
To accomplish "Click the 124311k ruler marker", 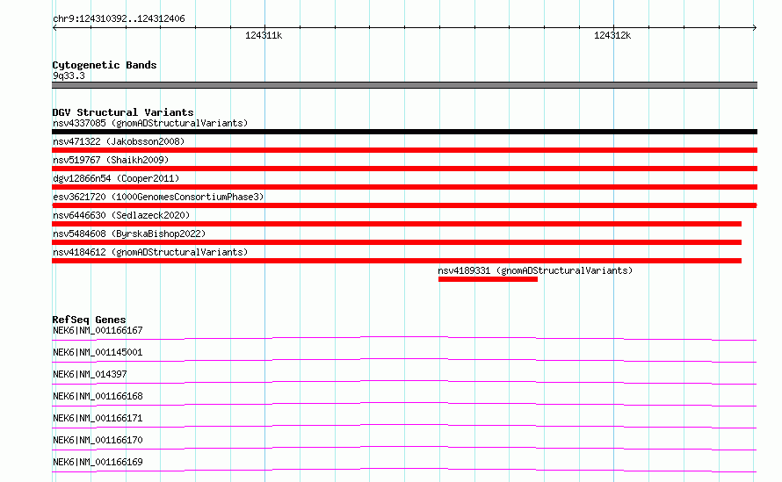I will [x=264, y=35].
